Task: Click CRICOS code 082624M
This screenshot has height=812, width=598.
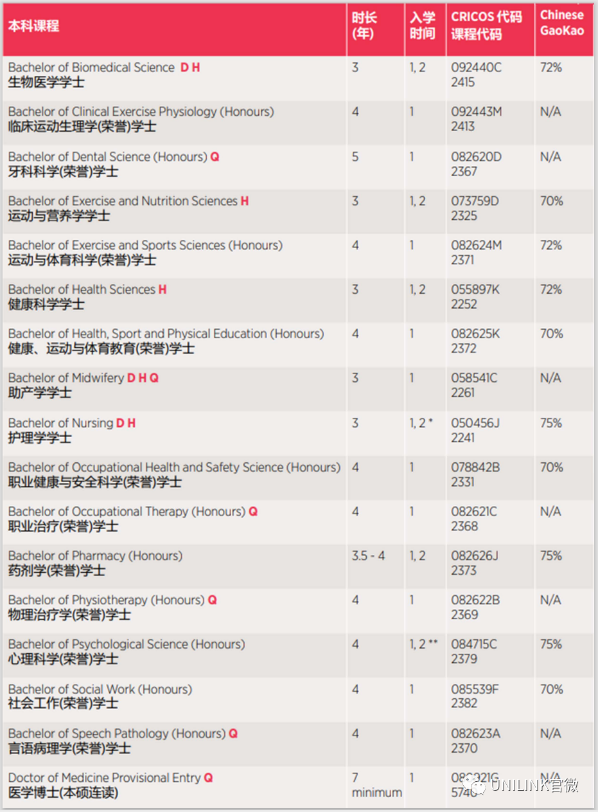Action: click(477, 246)
